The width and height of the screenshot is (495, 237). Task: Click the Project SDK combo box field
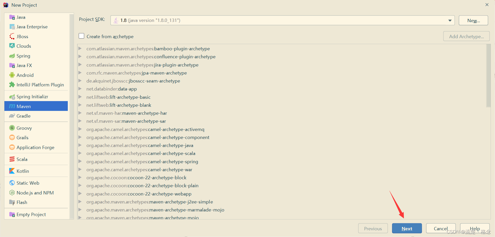tap(283, 20)
